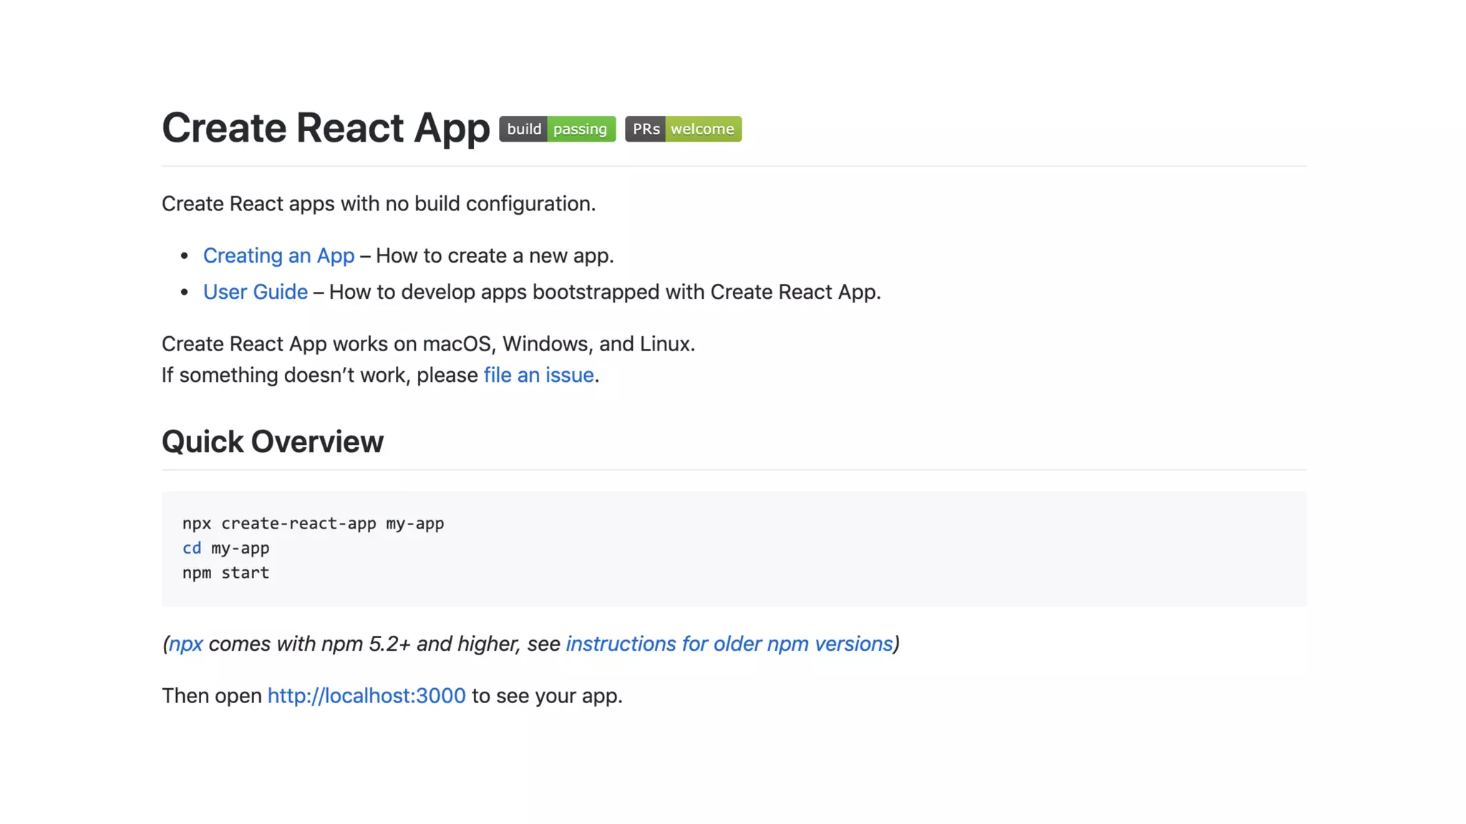Click the Create React App heading
1466x824 pixels.
point(325,128)
